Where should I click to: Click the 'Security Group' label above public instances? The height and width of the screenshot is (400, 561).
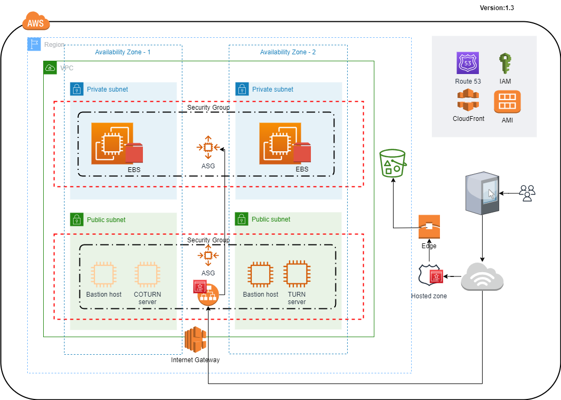209,240
